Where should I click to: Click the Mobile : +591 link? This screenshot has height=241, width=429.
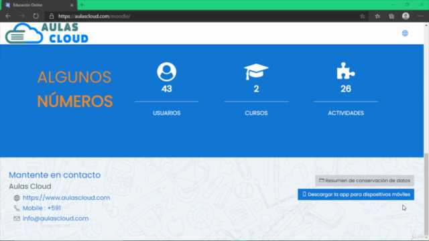click(42, 208)
